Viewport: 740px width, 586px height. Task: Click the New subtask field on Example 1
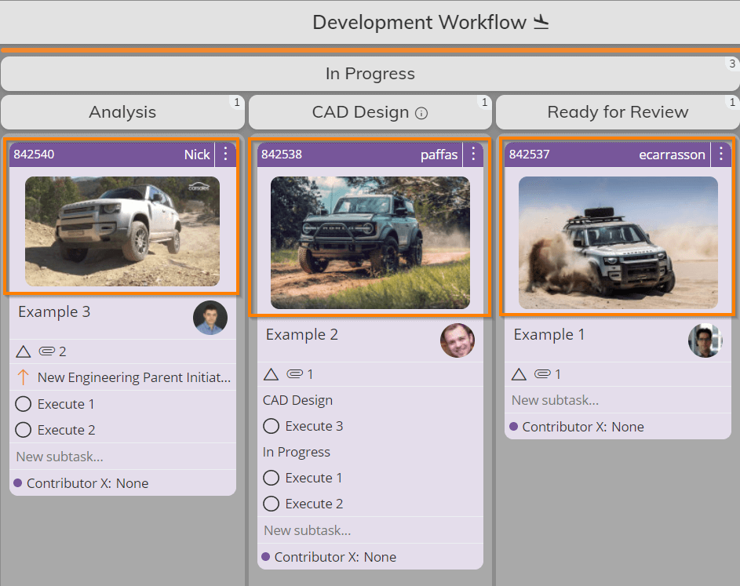point(555,400)
